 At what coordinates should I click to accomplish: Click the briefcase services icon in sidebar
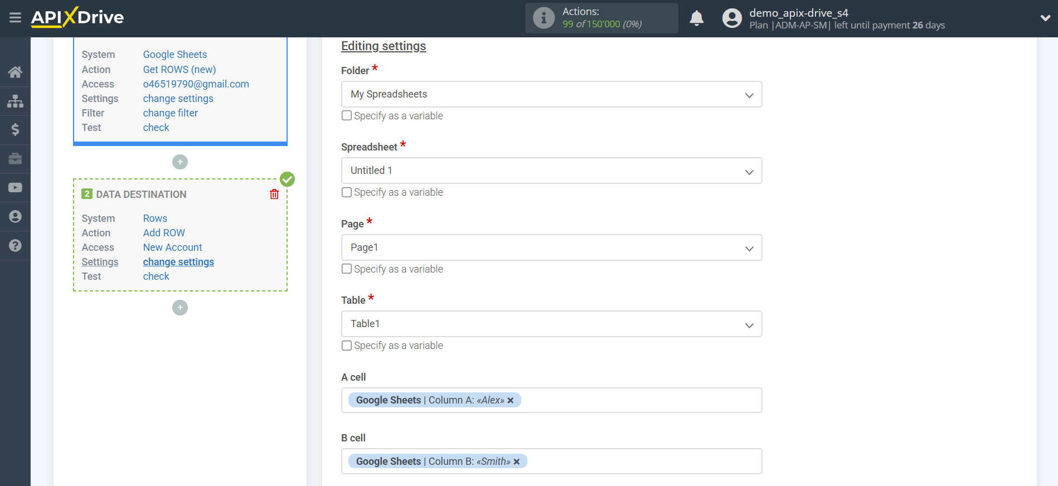point(15,158)
